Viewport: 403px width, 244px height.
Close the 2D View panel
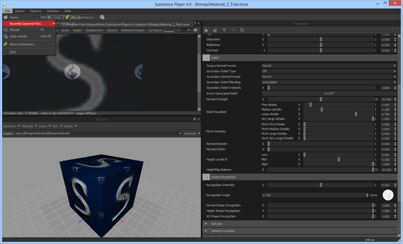pos(199,23)
